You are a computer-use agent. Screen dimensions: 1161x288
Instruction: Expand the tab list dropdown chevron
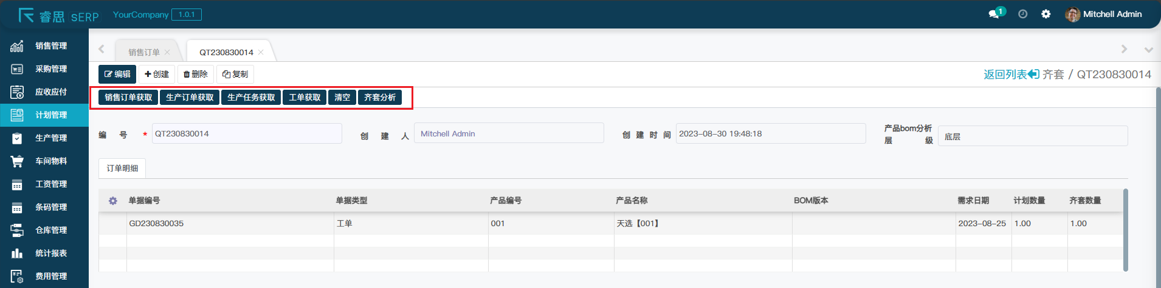1148,50
